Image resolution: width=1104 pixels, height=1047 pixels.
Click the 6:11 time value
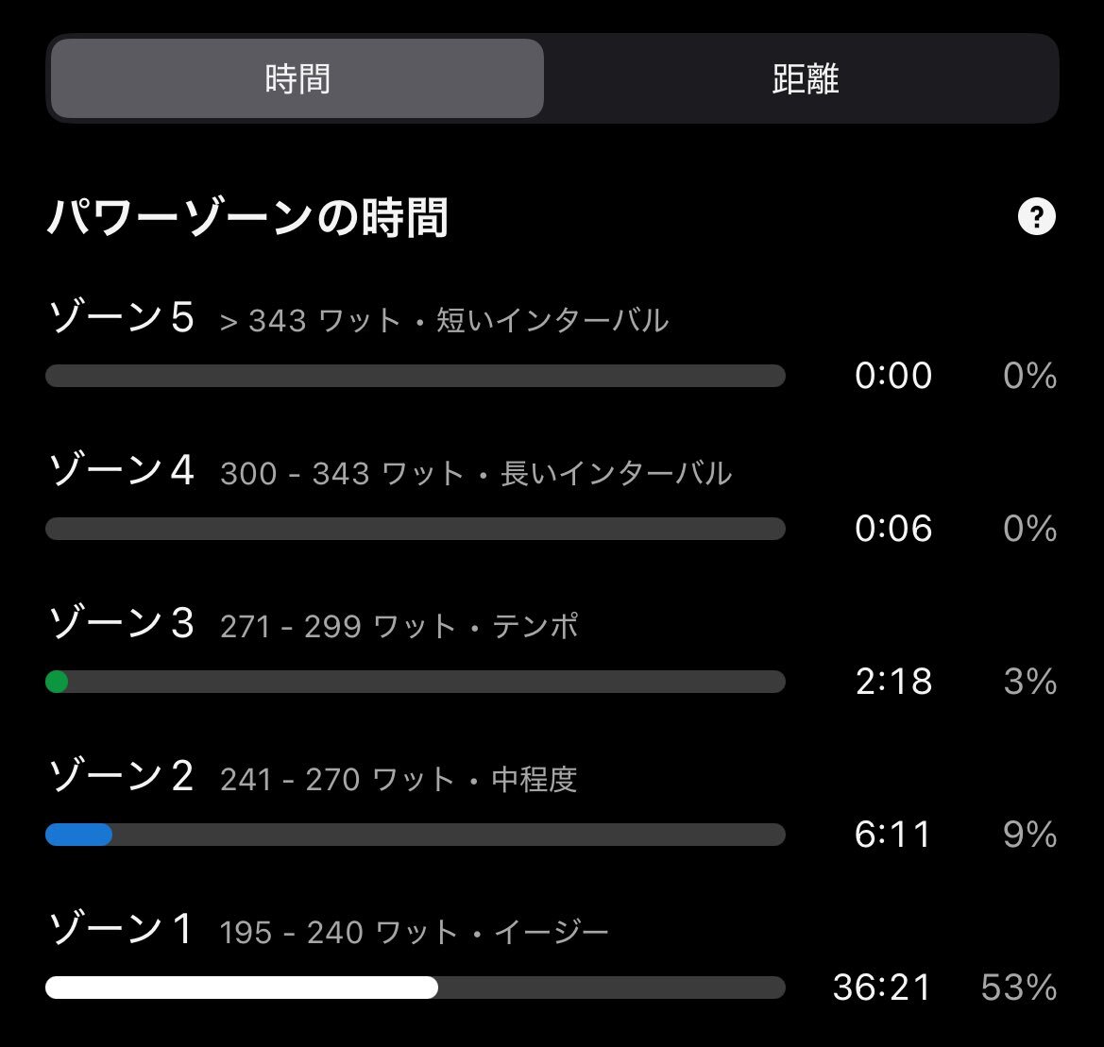click(893, 835)
